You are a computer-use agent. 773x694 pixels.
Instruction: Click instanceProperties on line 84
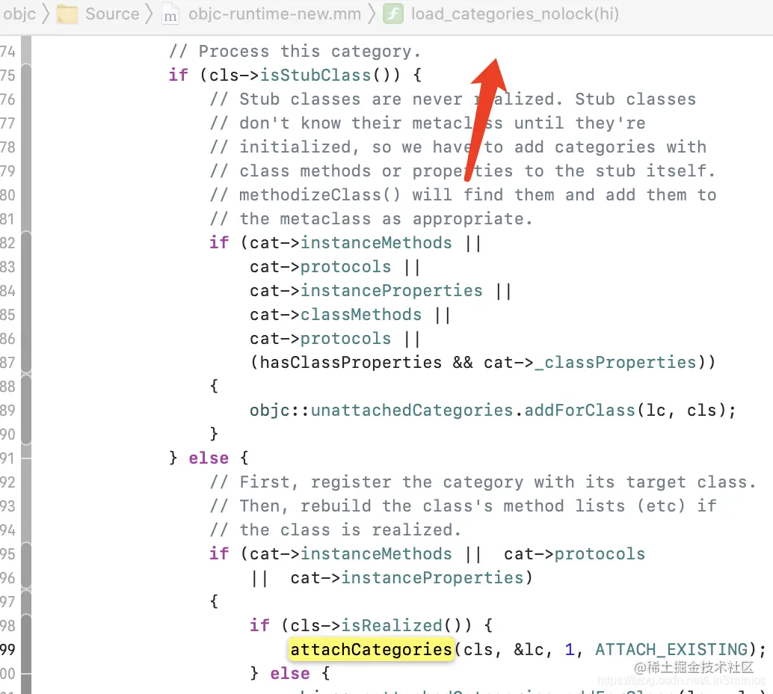tap(392, 290)
